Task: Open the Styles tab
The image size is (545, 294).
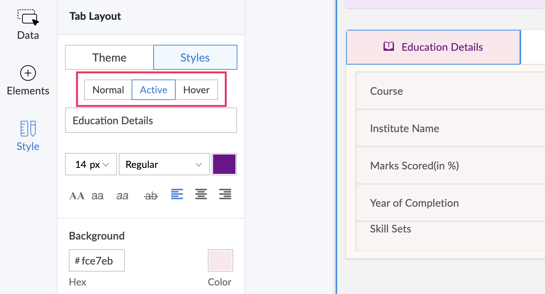Action: 195,57
